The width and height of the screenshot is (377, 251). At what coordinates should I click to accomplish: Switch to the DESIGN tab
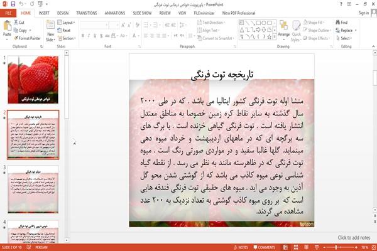coord(62,13)
